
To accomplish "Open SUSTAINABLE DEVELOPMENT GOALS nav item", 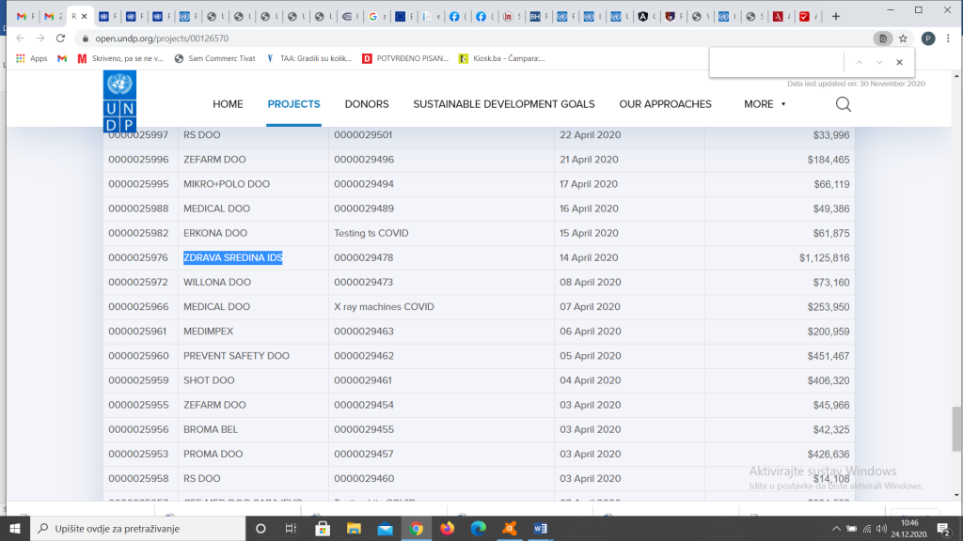I will [x=504, y=104].
